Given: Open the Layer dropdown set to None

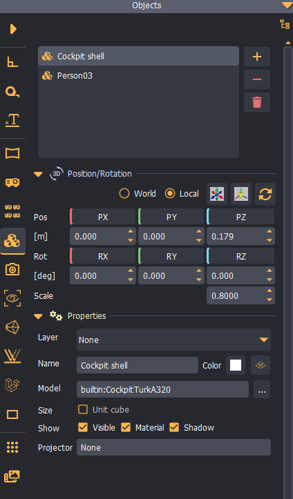Looking at the screenshot, I should pos(174,340).
